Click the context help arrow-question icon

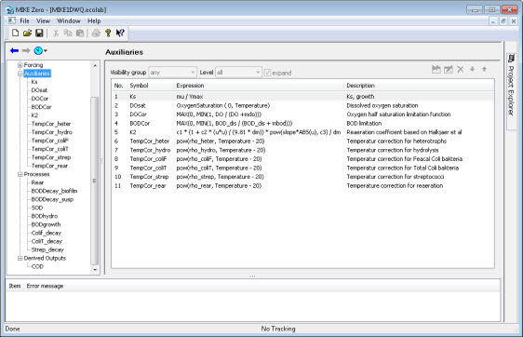[120, 33]
